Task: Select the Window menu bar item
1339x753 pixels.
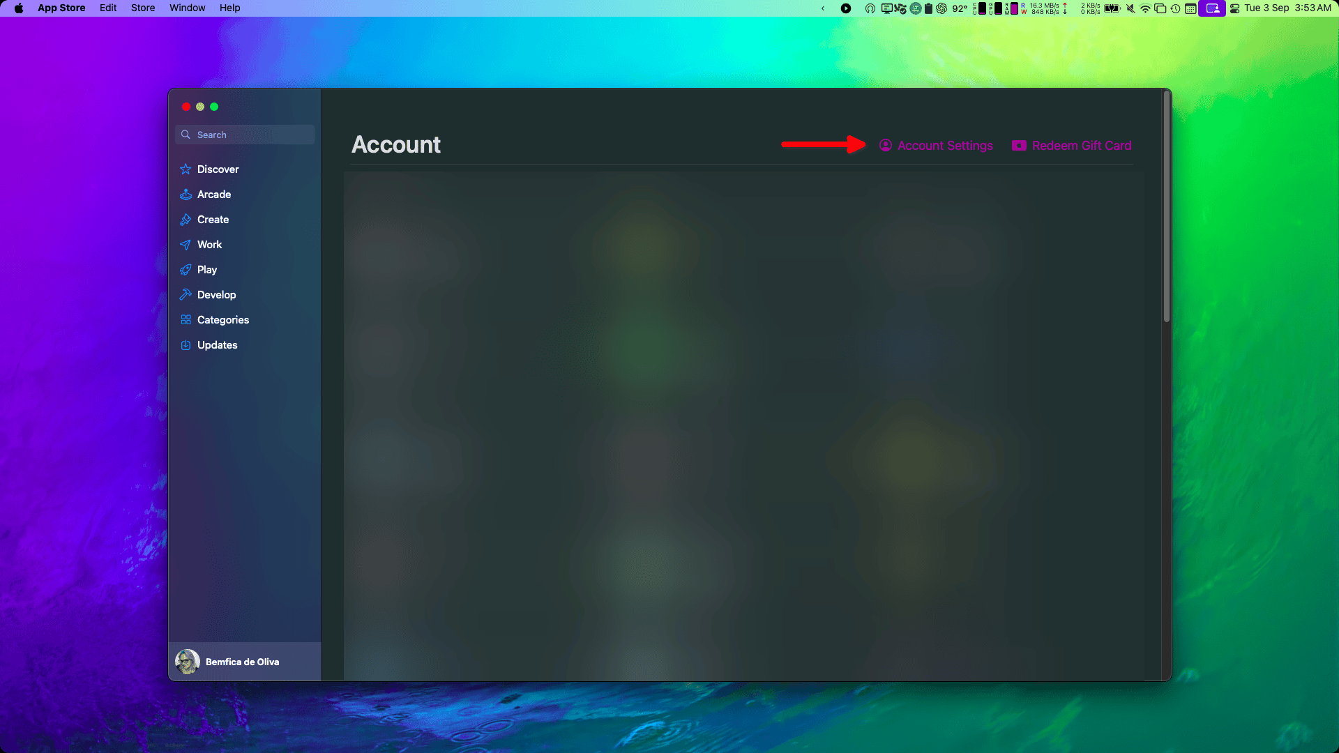Action: (x=188, y=8)
